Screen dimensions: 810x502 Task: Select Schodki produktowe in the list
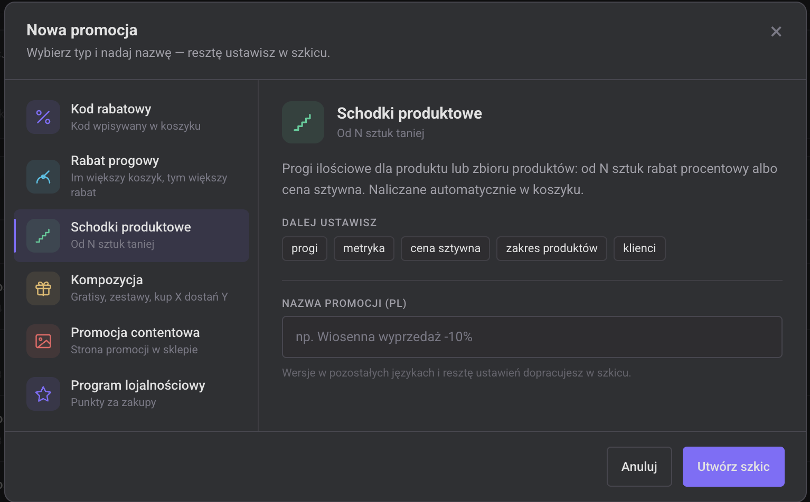(131, 236)
